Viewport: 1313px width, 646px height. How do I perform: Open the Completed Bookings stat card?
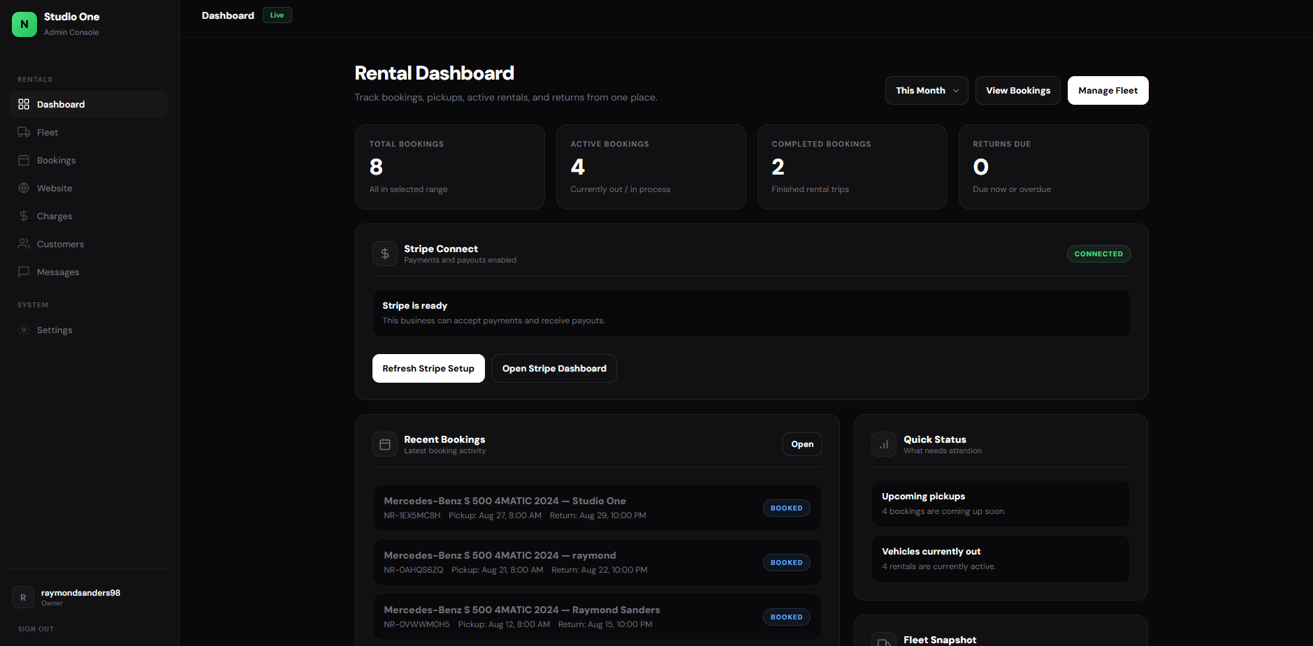point(853,167)
